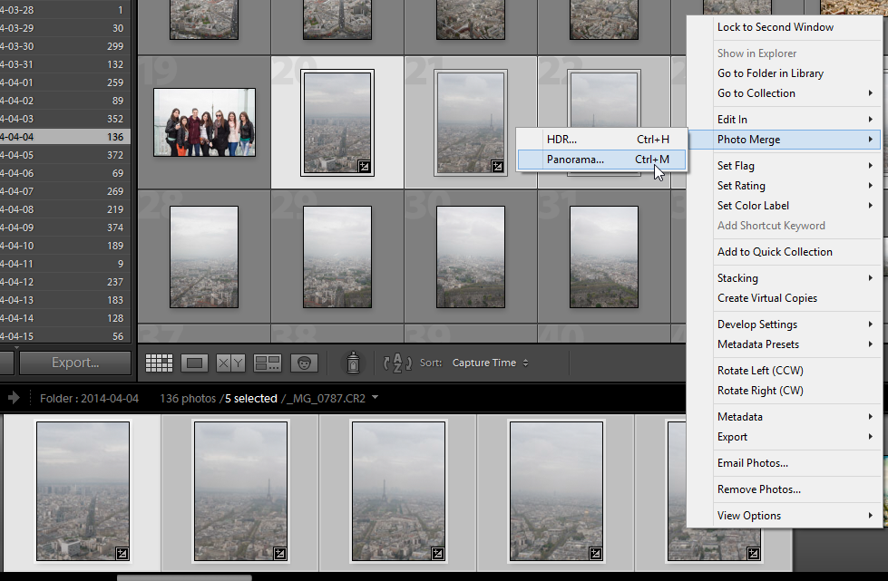Switch to Grid view in toolbar
This screenshot has width=888, height=581.
point(159,363)
